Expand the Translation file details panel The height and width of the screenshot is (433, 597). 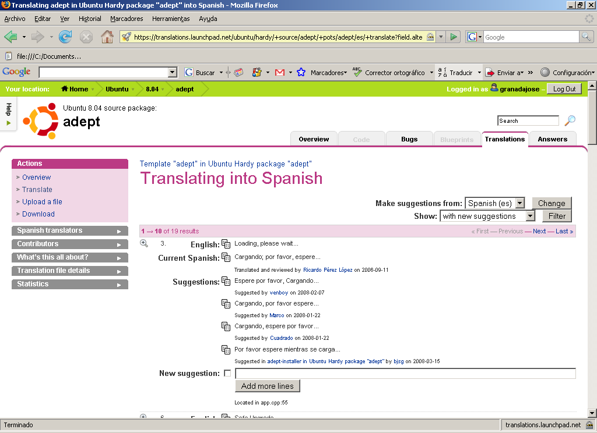[70, 271]
